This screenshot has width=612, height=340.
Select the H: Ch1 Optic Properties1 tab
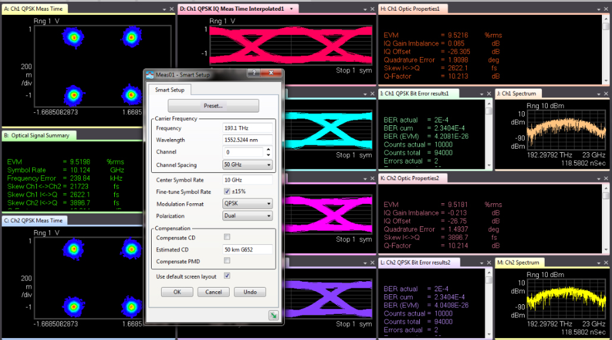coord(413,8)
